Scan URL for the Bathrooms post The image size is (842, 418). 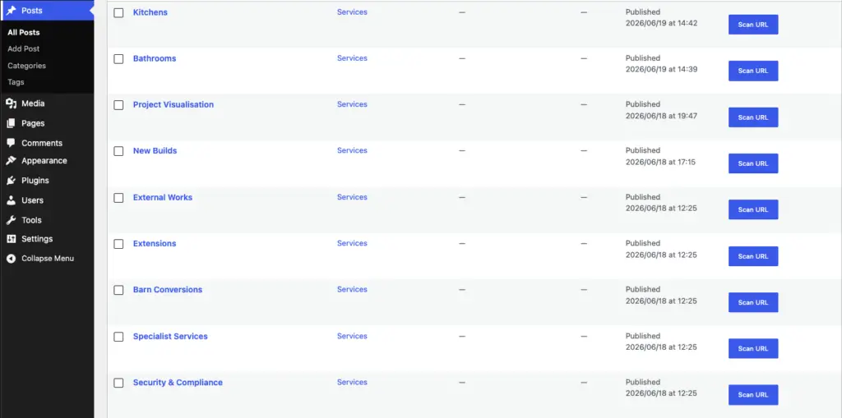753,71
